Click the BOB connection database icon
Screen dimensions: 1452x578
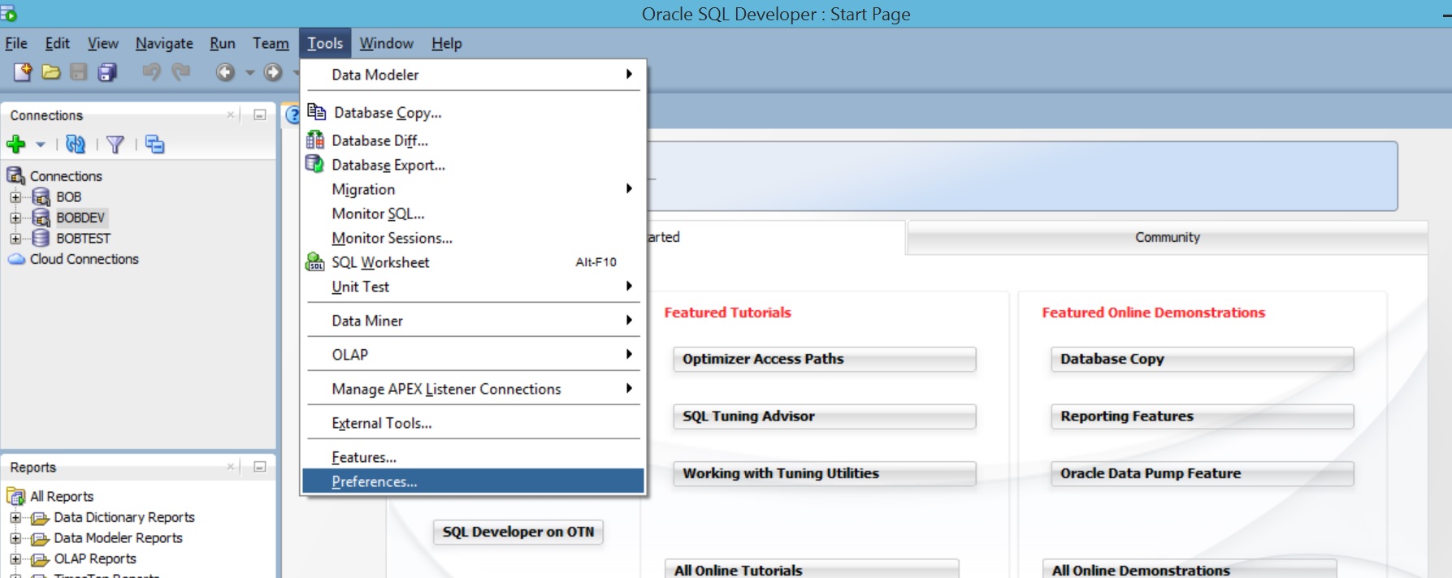[41, 196]
